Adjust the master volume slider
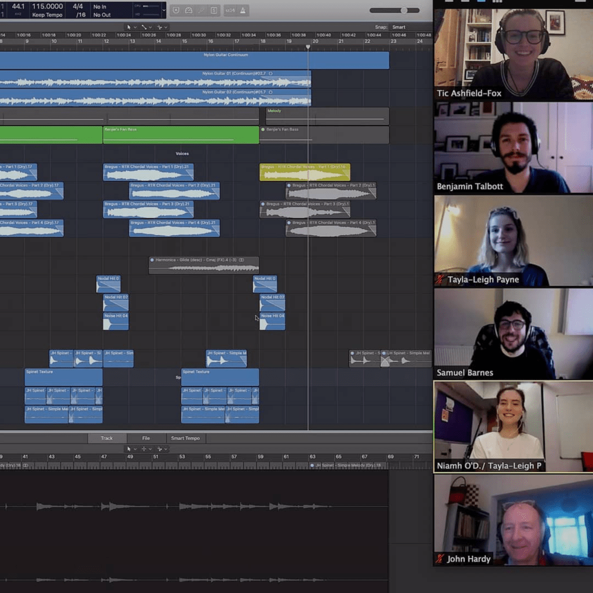This screenshot has height=593, width=593. (x=404, y=10)
